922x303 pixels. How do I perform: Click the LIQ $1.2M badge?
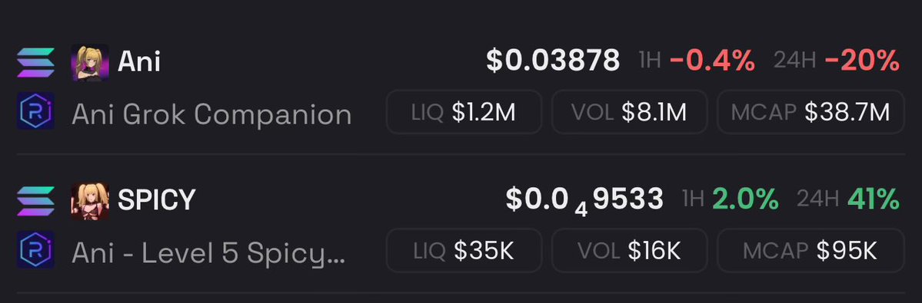(x=464, y=112)
